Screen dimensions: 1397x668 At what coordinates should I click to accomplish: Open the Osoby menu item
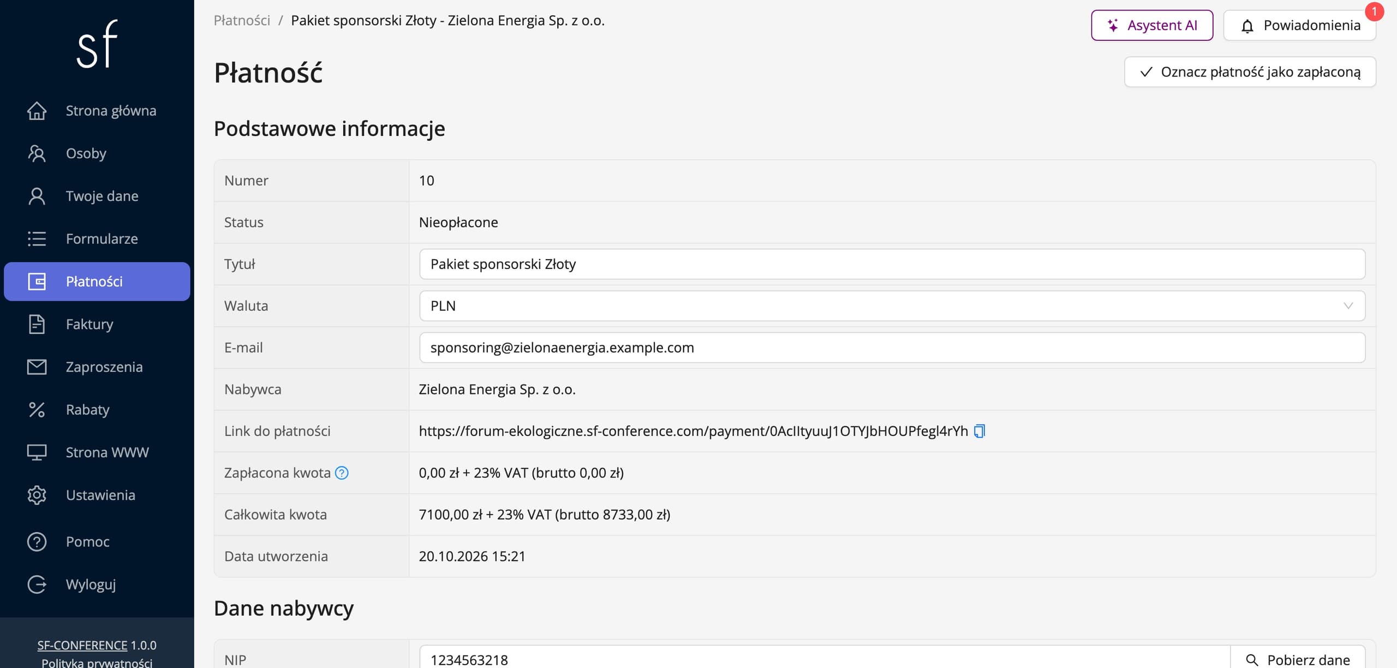[97, 153]
